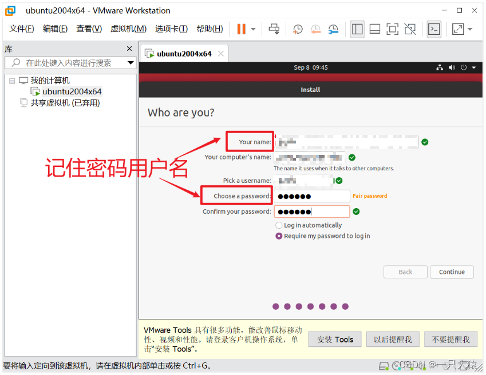Open the 虚拟机(M) menu
486x375 pixels.
pyautogui.click(x=128, y=29)
